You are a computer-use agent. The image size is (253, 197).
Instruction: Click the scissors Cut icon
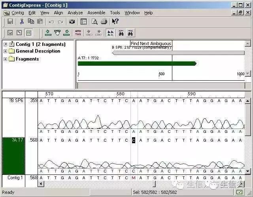click(x=22, y=21)
